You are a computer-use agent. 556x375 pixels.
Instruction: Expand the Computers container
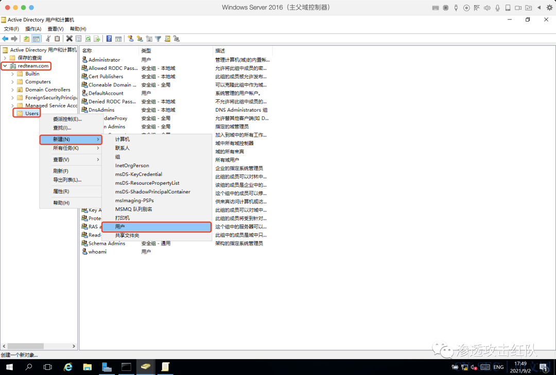tap(13, 81)
